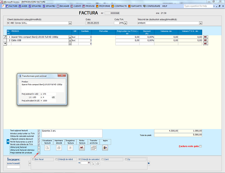Click the Iesire button label
The width and height of the screenshot is (225, 173).
(x=105, y=142)
